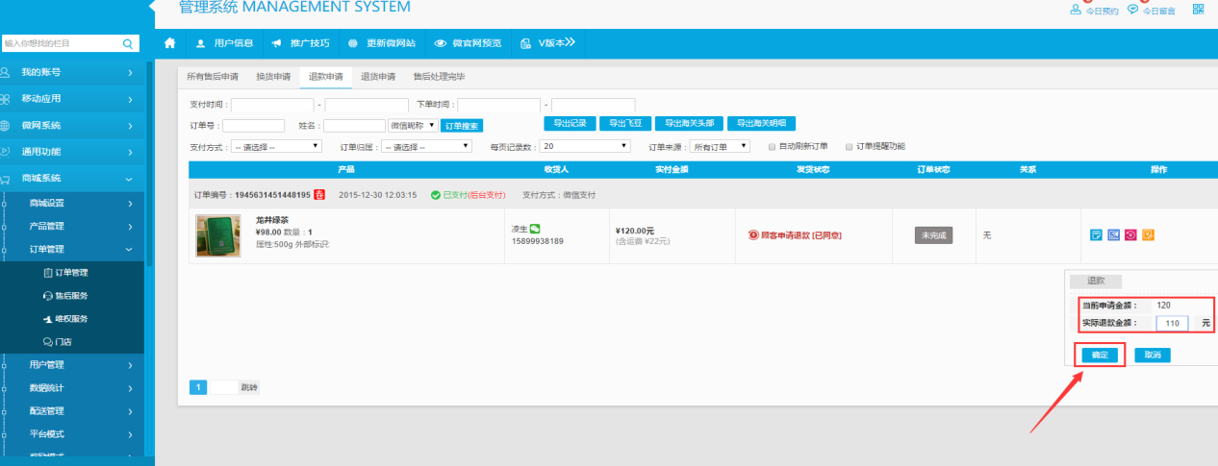Click the 确定 button in refund popup
This screenshot has height=466, width=1218.
[1100, 355]
